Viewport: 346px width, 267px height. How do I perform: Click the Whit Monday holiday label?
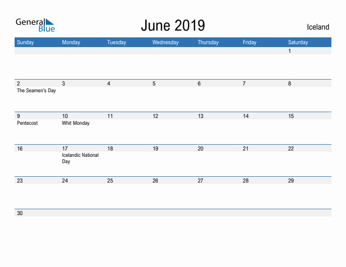pyautogui.click(x=76, y=123)
